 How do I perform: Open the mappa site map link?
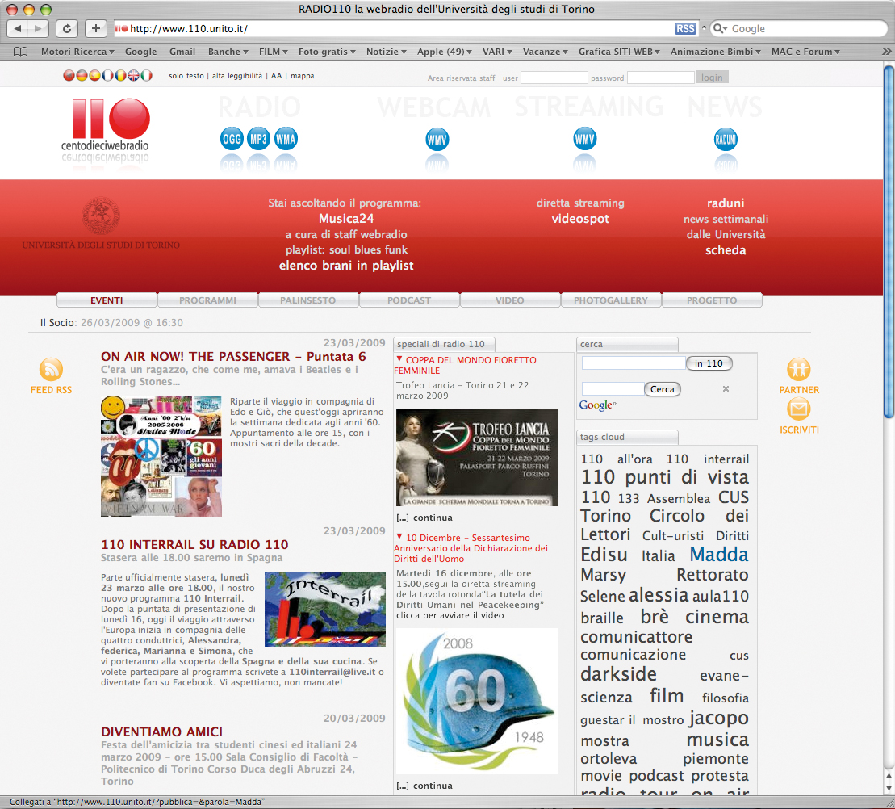[303, 75]
